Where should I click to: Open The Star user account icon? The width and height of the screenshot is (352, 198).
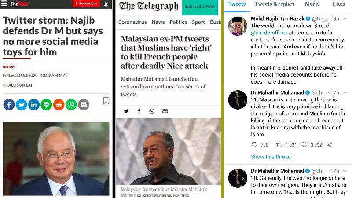(x=106, y=4)
